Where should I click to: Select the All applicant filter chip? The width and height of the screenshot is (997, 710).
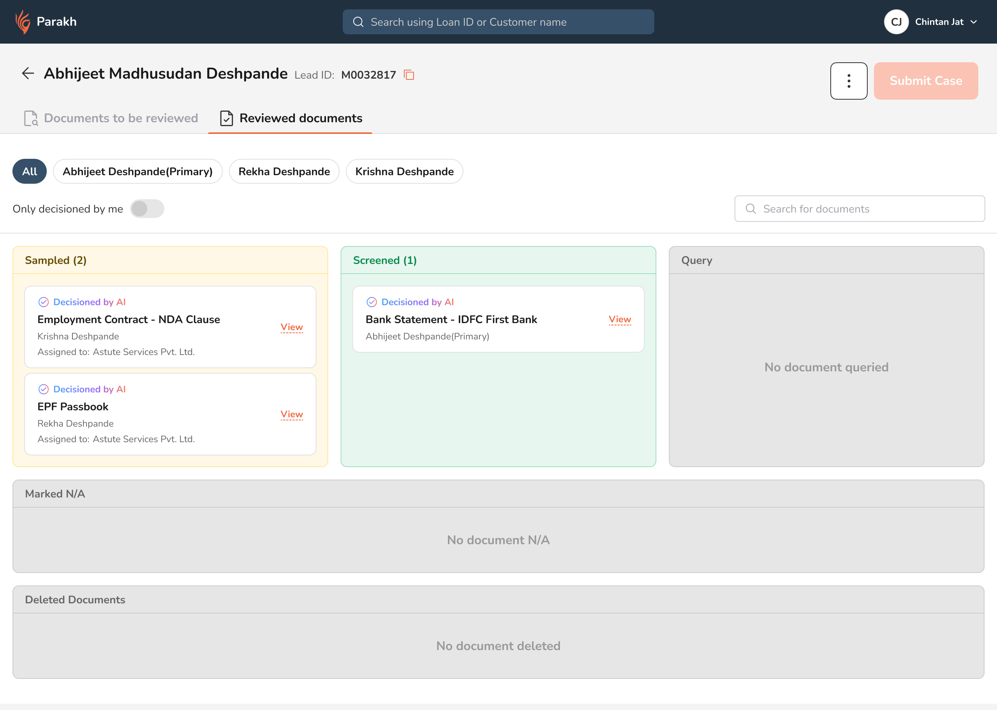(x=30, y=171)
